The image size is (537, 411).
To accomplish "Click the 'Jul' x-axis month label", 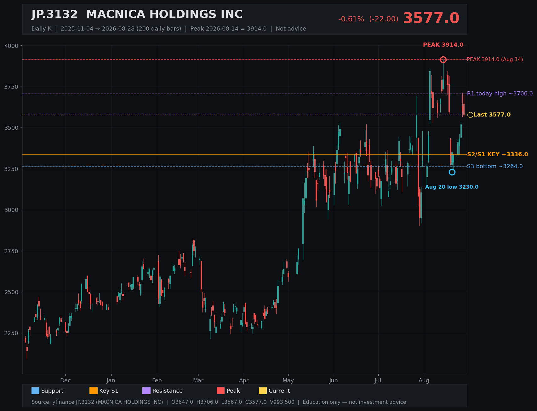I will (x=378, y=380).
